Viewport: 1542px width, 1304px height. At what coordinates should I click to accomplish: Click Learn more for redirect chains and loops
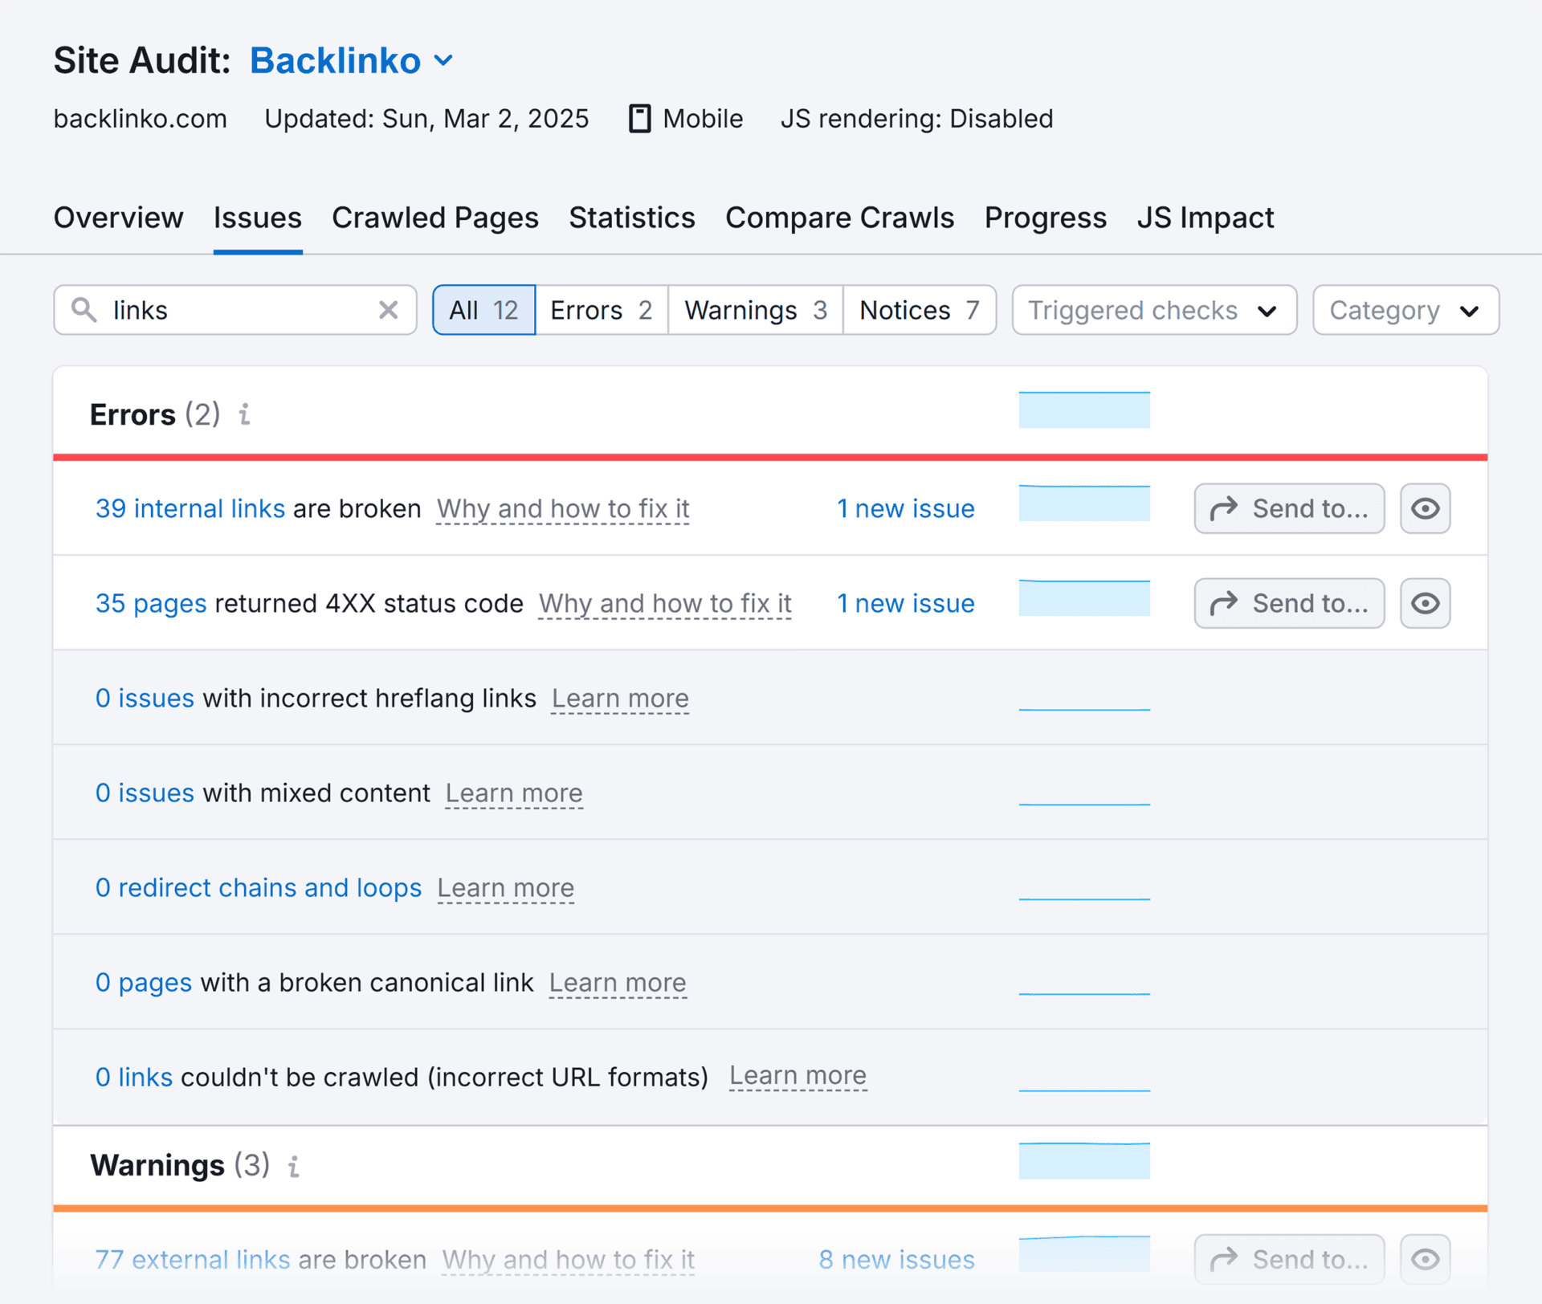[x=505, y=888]
